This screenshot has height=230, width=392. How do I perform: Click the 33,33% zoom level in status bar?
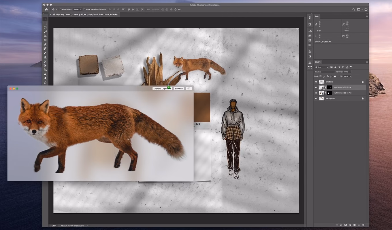point(53,226)
